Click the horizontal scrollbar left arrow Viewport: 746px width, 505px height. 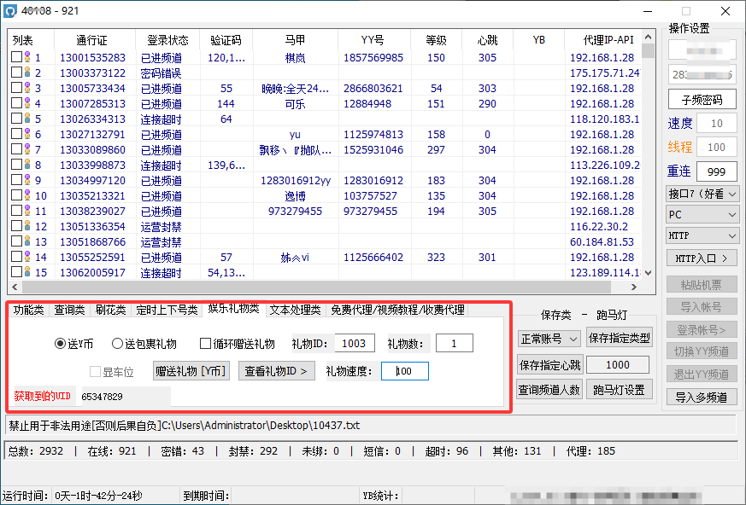15,287
